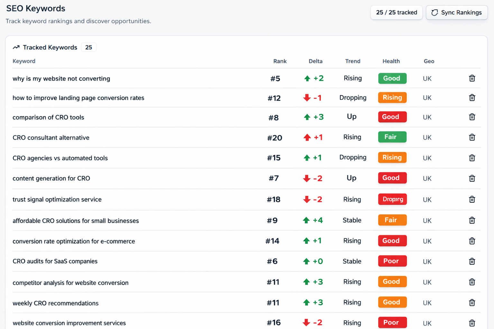Click the Trend column header
The image size is (494, 329).
[x=352, y=61]
